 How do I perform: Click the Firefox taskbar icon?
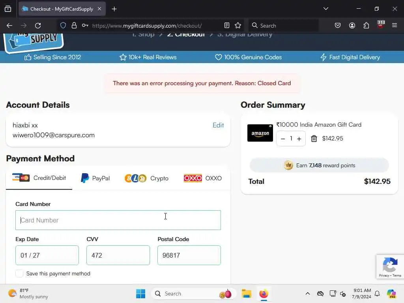click(264, 294)
